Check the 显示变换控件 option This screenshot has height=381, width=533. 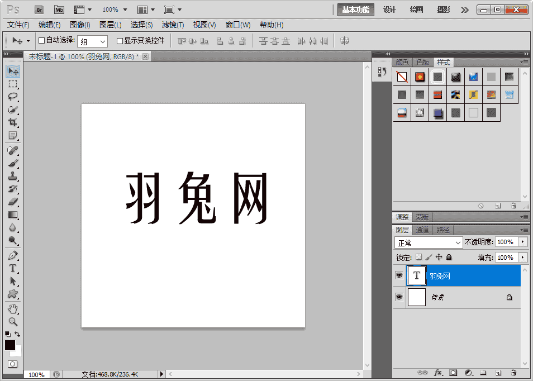click(x=120, y=41)
